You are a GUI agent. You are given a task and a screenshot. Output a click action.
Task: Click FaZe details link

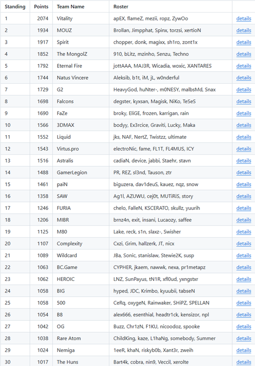[243, 113]
